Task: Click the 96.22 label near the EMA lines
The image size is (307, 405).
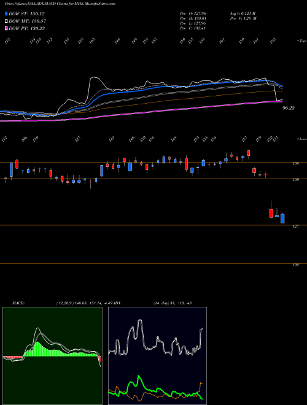Action: point(289,108)
